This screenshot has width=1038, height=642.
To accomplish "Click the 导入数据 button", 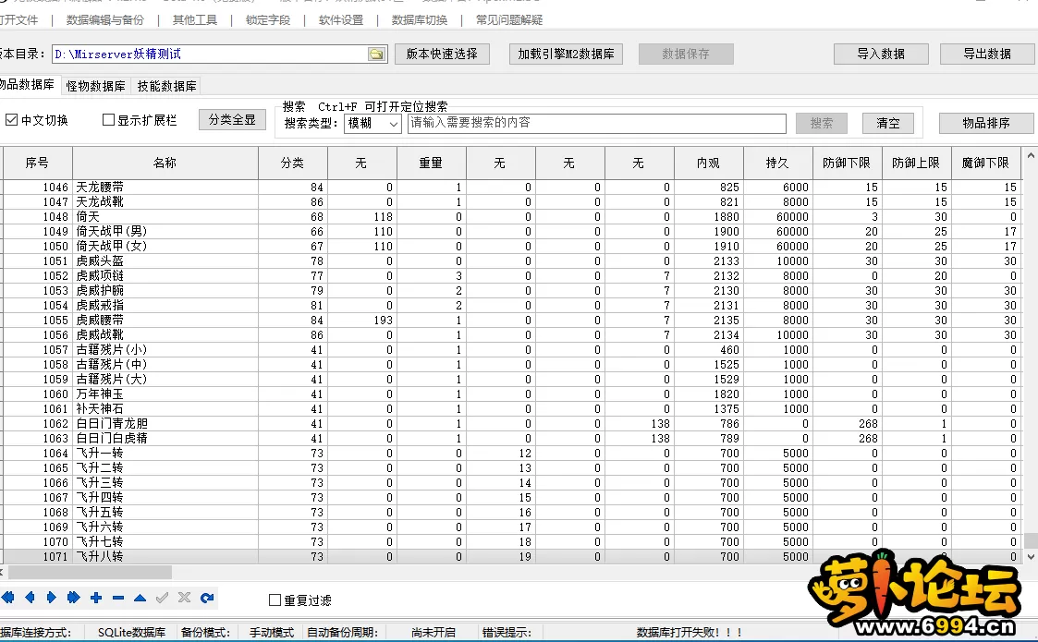I will pos(881,54).
